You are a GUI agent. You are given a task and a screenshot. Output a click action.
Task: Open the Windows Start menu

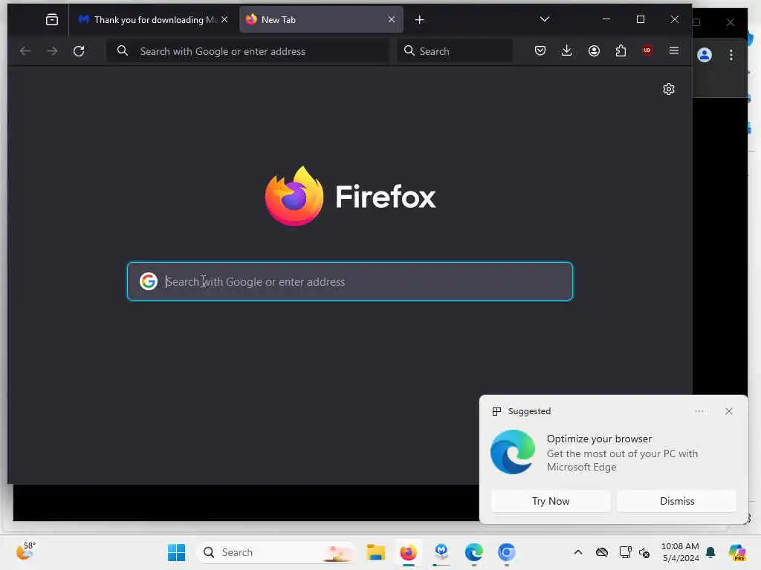pyautogui.click(x=176, y=552)
